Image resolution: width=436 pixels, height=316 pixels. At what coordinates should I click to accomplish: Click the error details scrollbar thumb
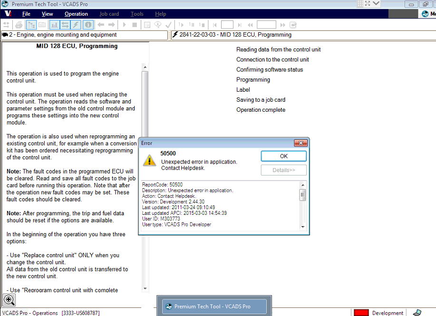coord(302,195)
